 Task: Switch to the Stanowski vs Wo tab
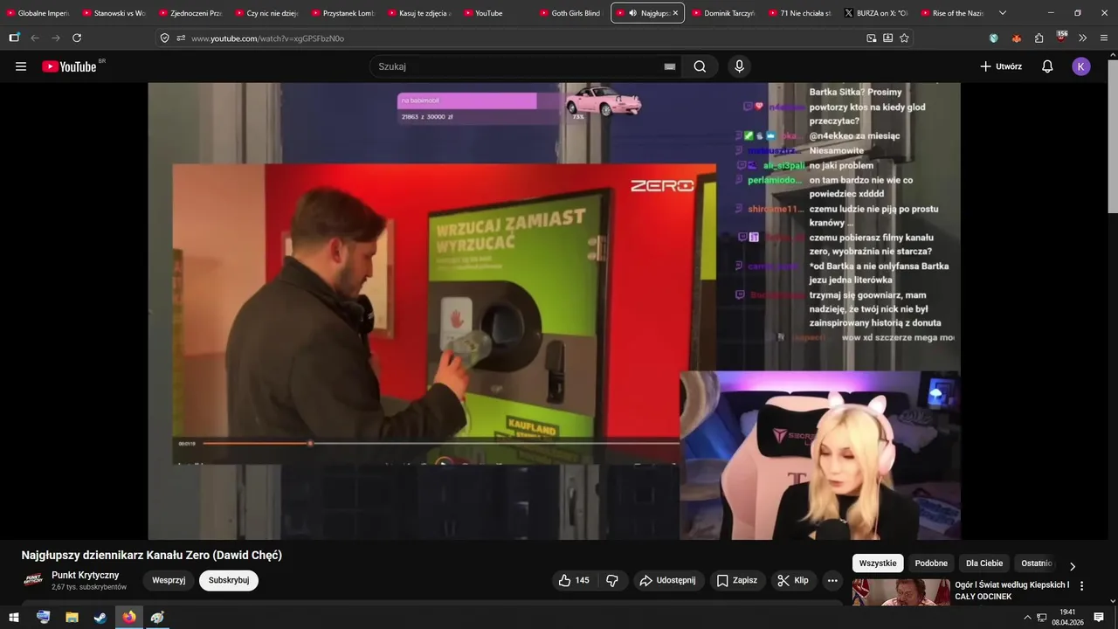point(114,13)
